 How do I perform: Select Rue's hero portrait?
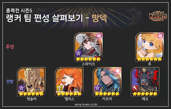pyautogui.click(x=149, y=47)
